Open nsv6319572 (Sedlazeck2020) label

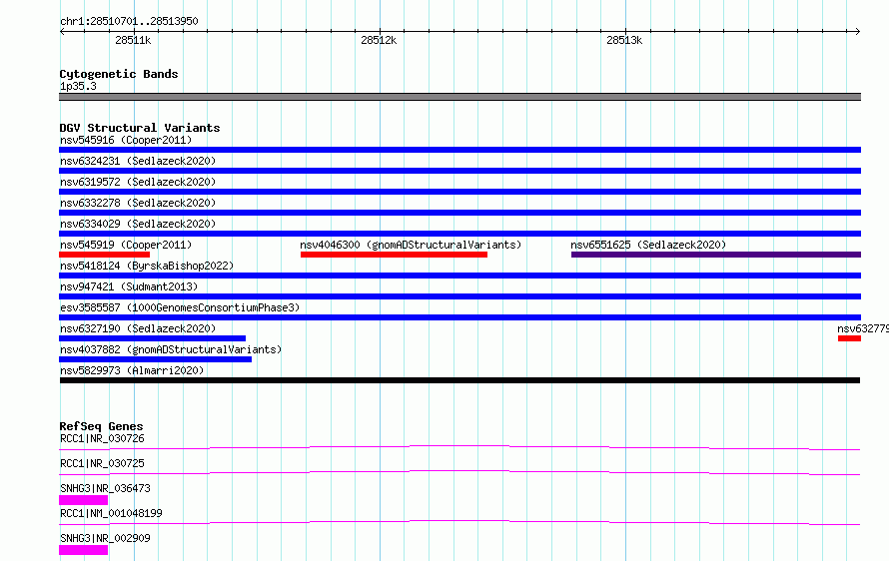(x=138, y=182)
